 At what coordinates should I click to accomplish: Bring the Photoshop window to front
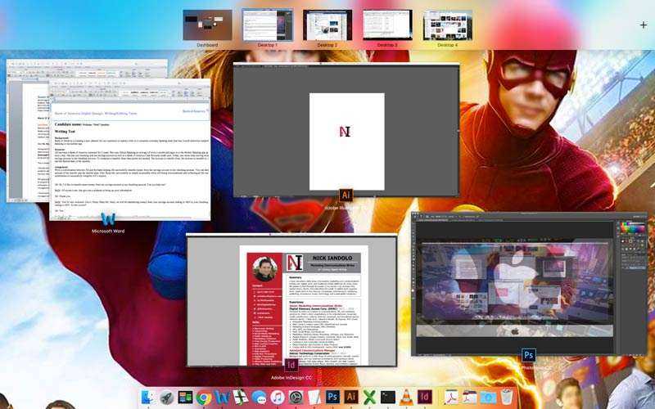click(529, 284)
